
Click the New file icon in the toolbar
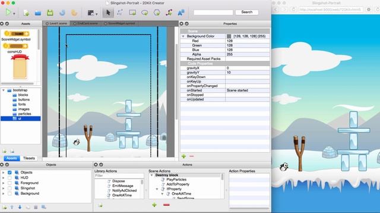tap(26, 13)
